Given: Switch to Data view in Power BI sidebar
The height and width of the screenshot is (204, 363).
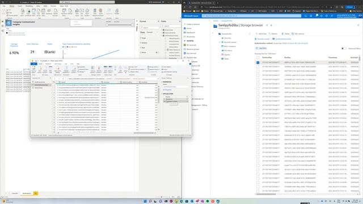Looking at the screenshot, I should (2, 26).
